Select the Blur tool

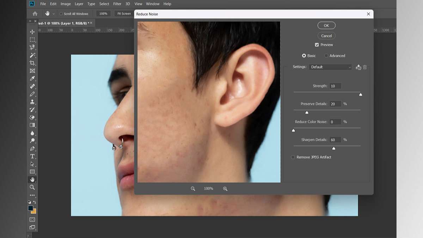point(32,133)
